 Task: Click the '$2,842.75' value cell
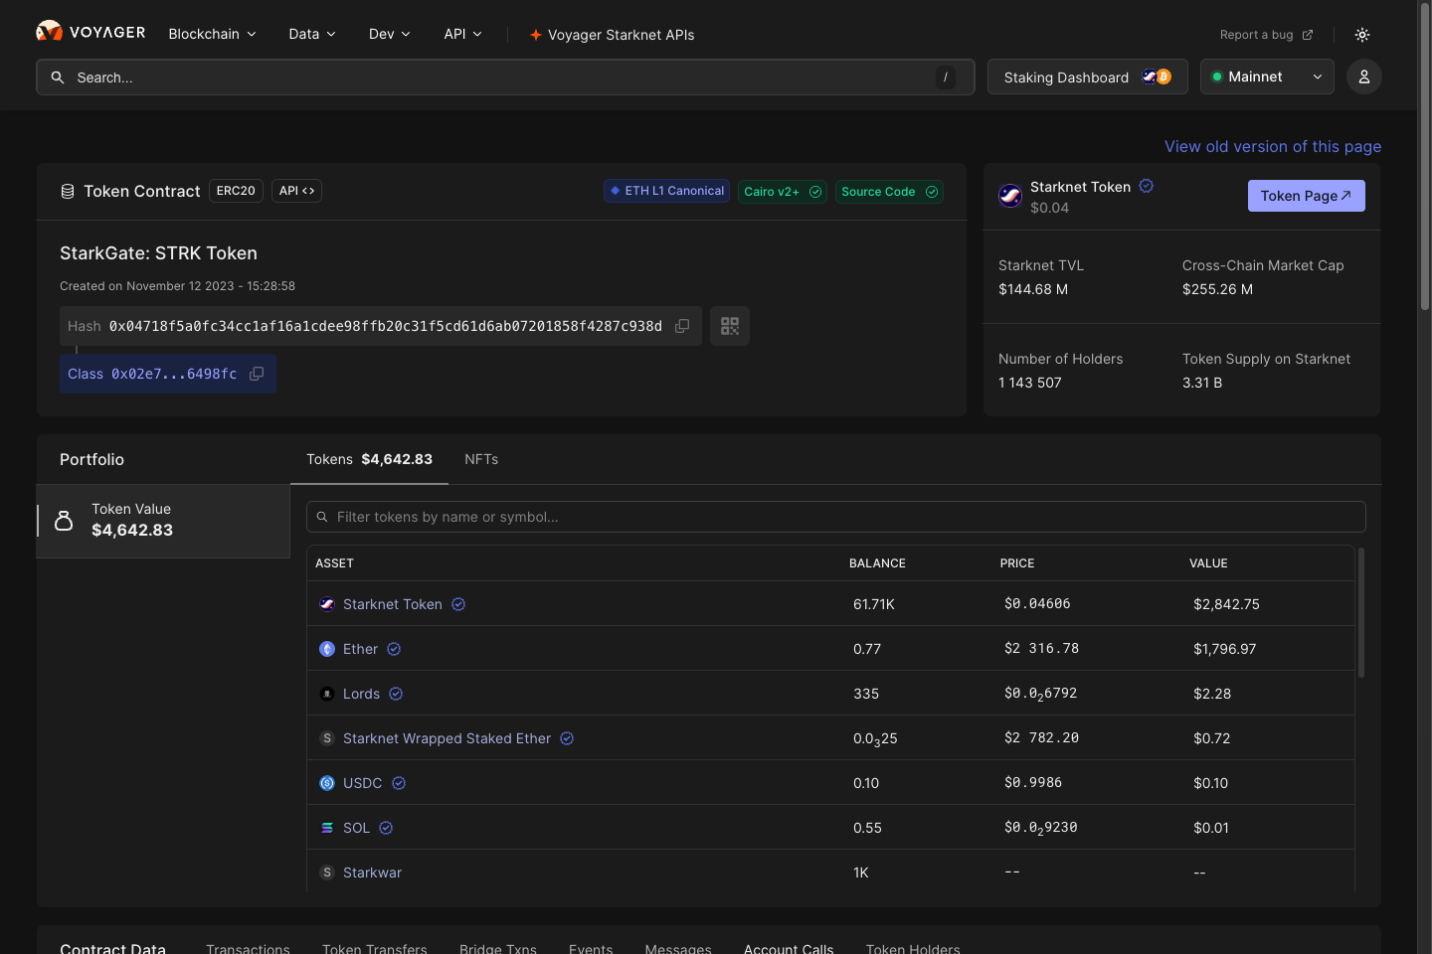1226,604
